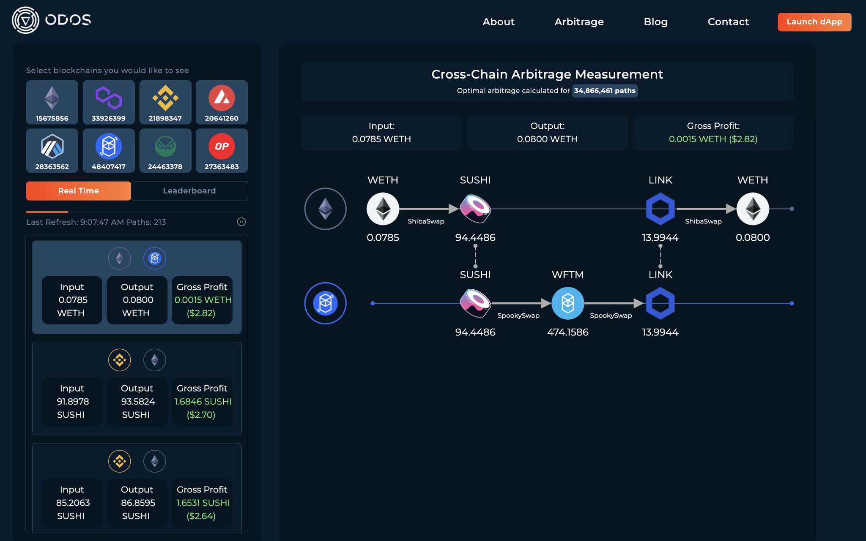866x541 pixels.
Task: Open the Arbitrage menu item
Action: pyautogui.click(x=578, y=22)
